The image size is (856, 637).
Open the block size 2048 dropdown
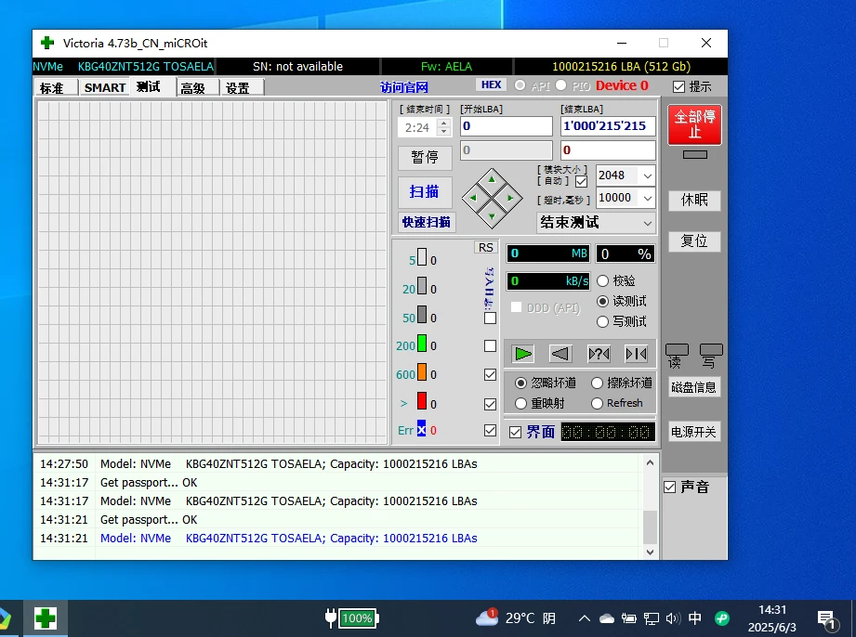(x=648, y=175)
